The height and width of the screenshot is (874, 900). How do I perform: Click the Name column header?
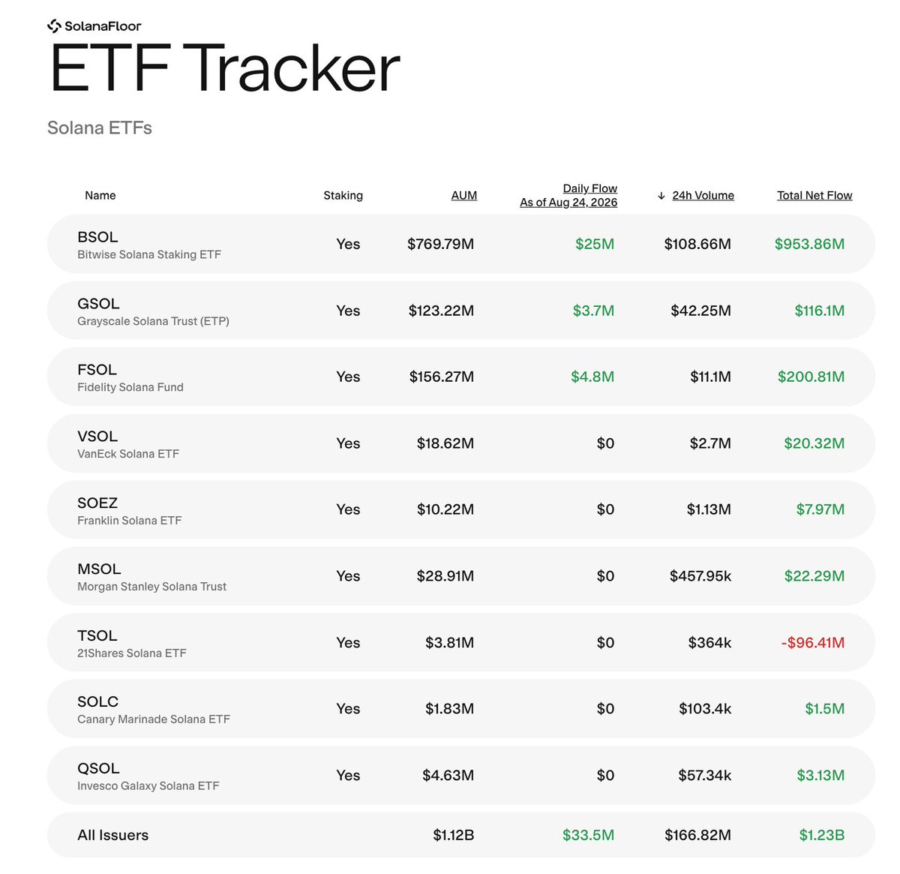[100, 195]
